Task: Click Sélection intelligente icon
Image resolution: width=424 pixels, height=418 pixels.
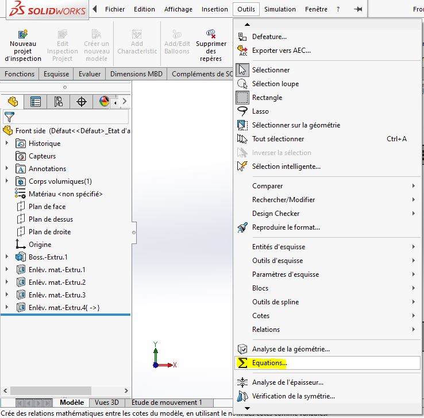Action: pos(242,167)
